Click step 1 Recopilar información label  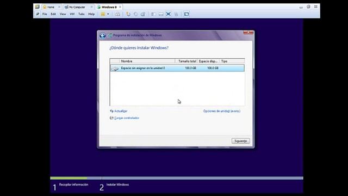coord(73,185)
